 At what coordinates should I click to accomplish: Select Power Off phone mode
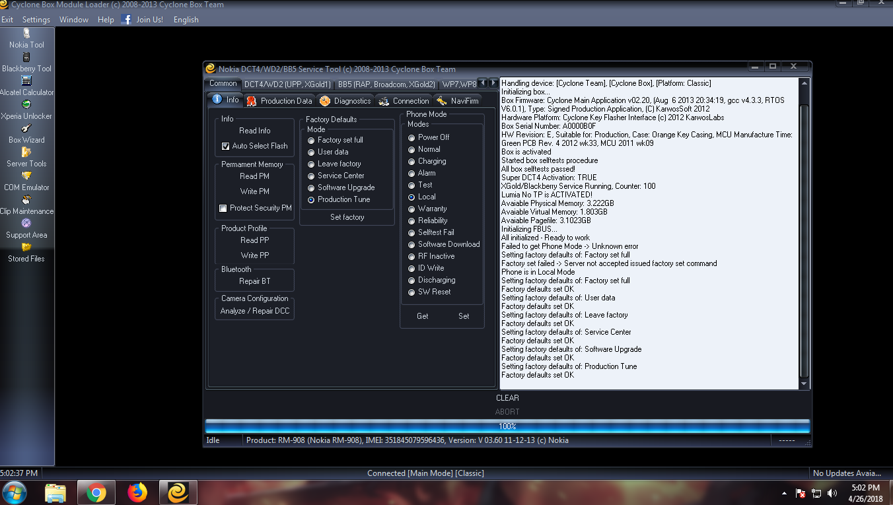[411, 137]
